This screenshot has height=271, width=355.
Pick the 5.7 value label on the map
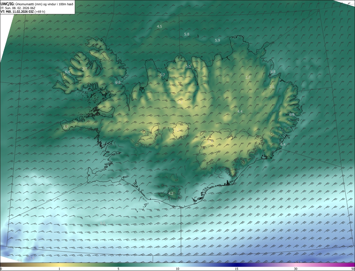163,75
